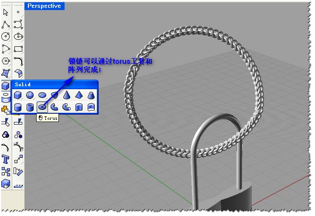The height and width of the screenshot is (216, 315).
Task: Select the blade split icon in left column
Action: pyautogui.click(x=6, y=122)
